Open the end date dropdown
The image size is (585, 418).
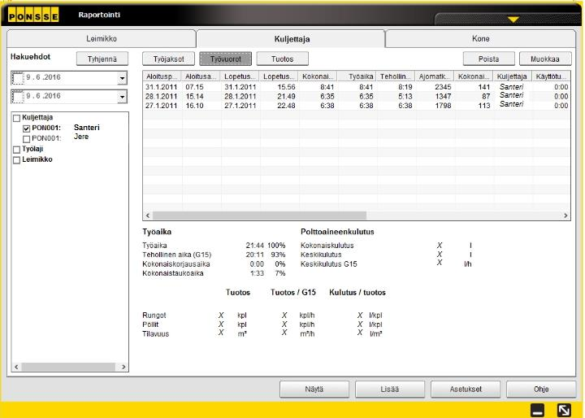[x=122, y=97]
